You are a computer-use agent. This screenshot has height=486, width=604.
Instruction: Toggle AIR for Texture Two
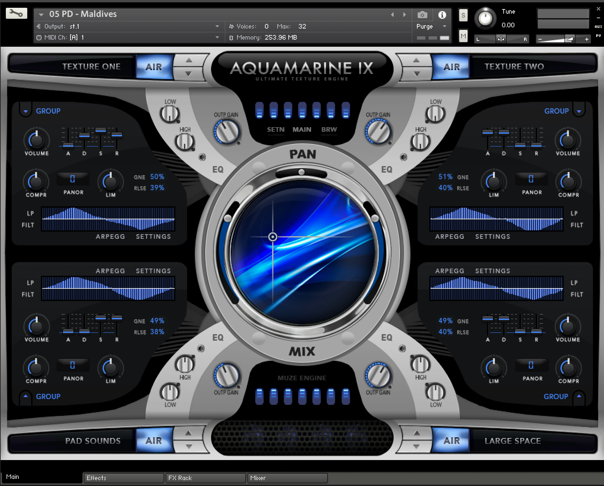coord(451,67)
